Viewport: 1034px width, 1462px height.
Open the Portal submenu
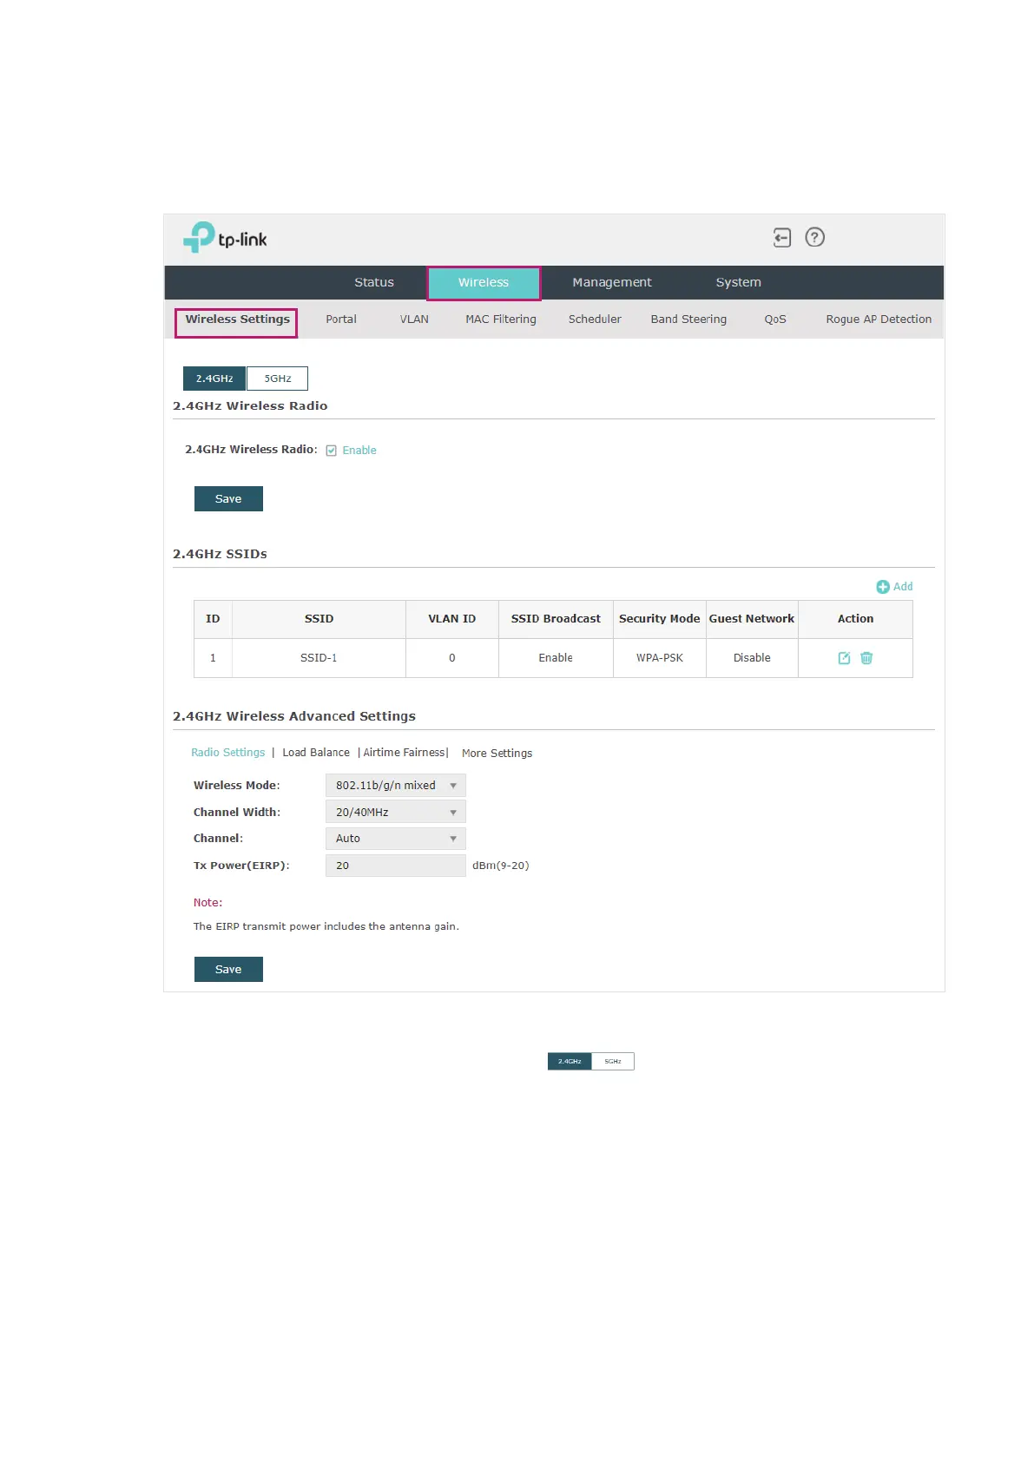click(x=341, y=319)
